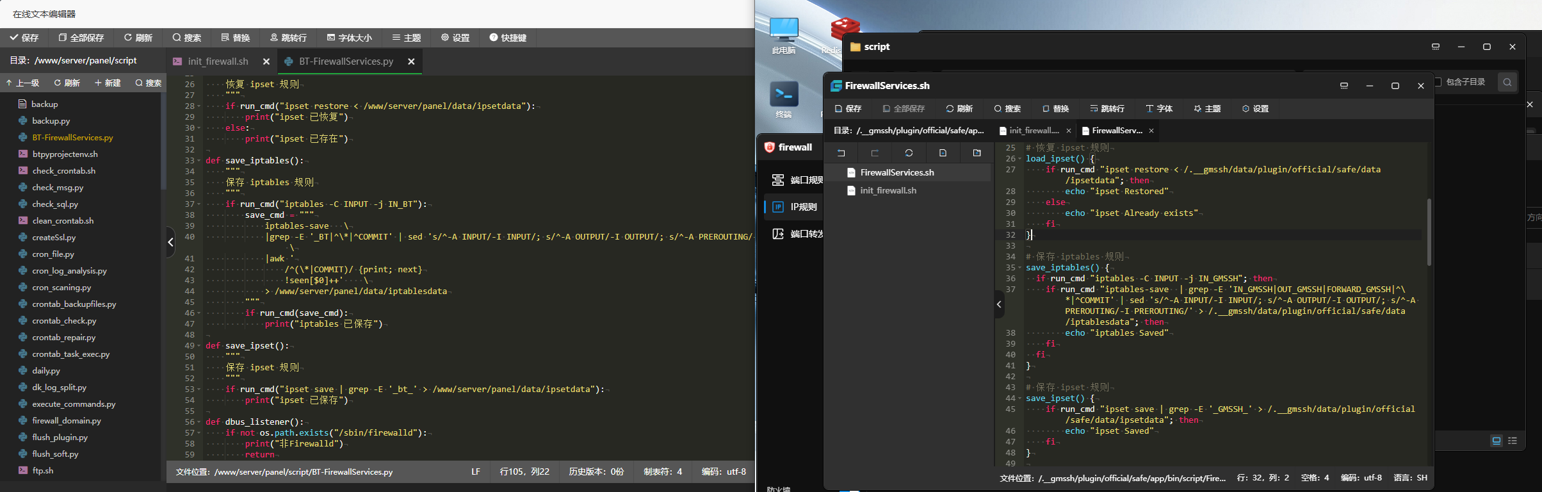Hide the file panel in the FirewallServices.sh editor
This screenshot has width=1542, height=492.
point(999,304)
